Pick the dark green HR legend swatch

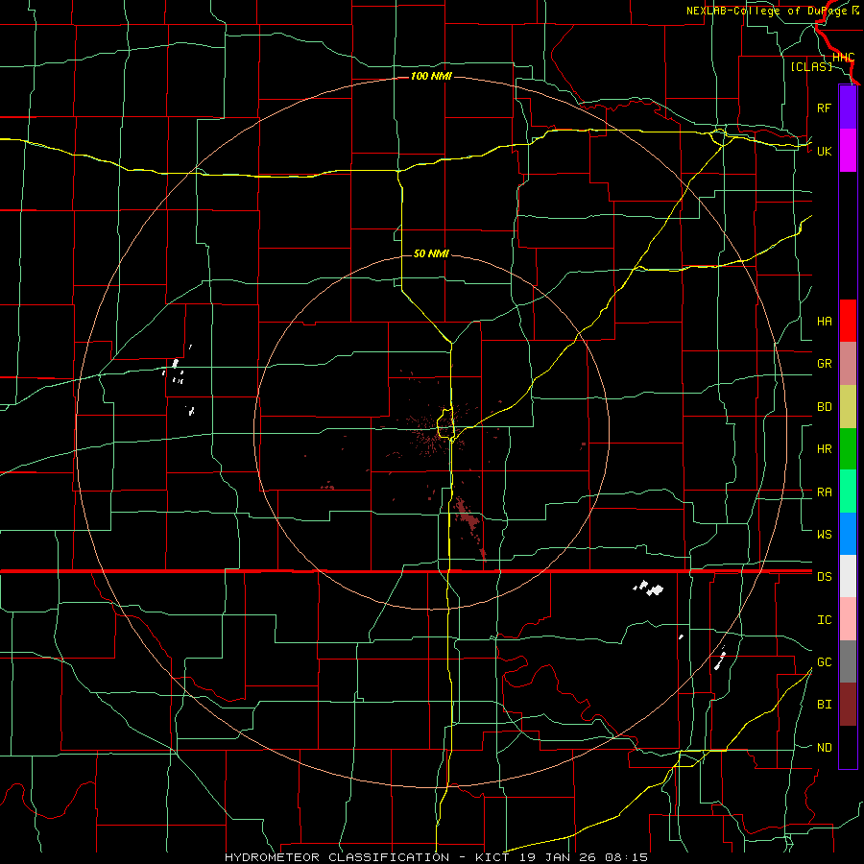(848, 448)
